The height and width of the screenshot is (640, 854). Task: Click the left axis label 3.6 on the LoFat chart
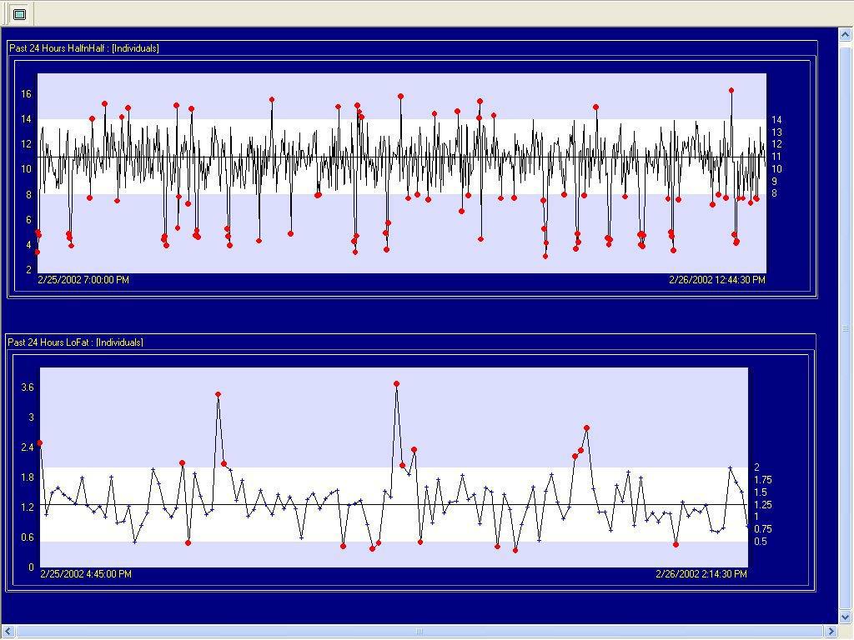(28, 387)
